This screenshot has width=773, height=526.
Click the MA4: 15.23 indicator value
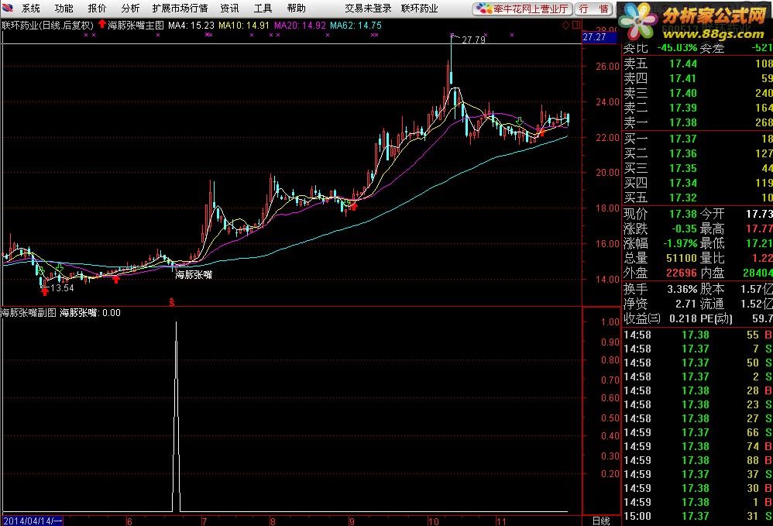coord(191,25)
